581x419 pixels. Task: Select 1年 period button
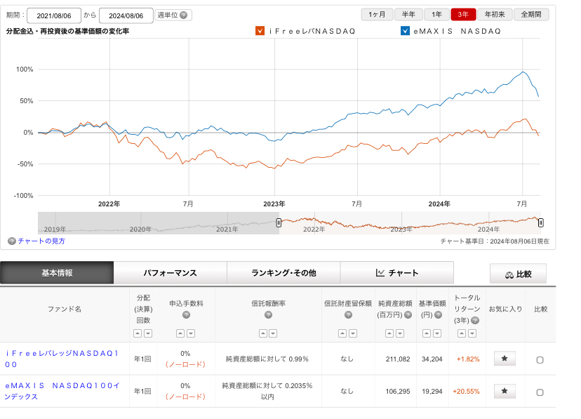click(x=437, y=15)
